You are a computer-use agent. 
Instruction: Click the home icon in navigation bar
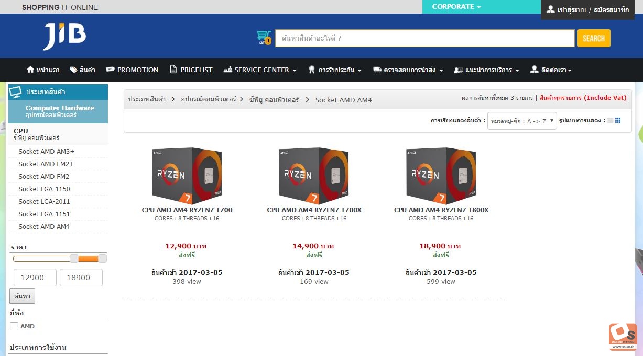30,70
